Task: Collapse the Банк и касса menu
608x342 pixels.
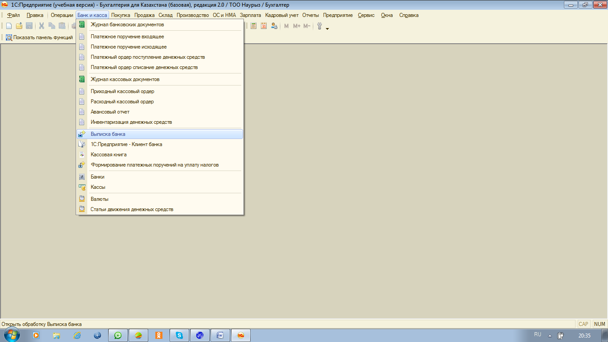Action: click(x=92, y=15)
